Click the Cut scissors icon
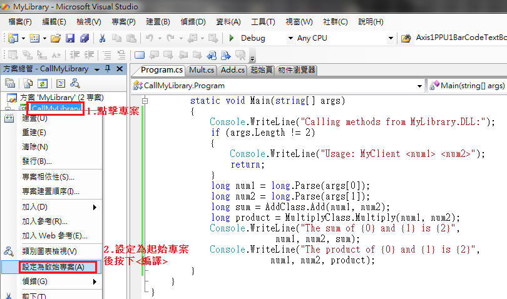The height and width of the screenshot is (299, 507). (102, 38)
